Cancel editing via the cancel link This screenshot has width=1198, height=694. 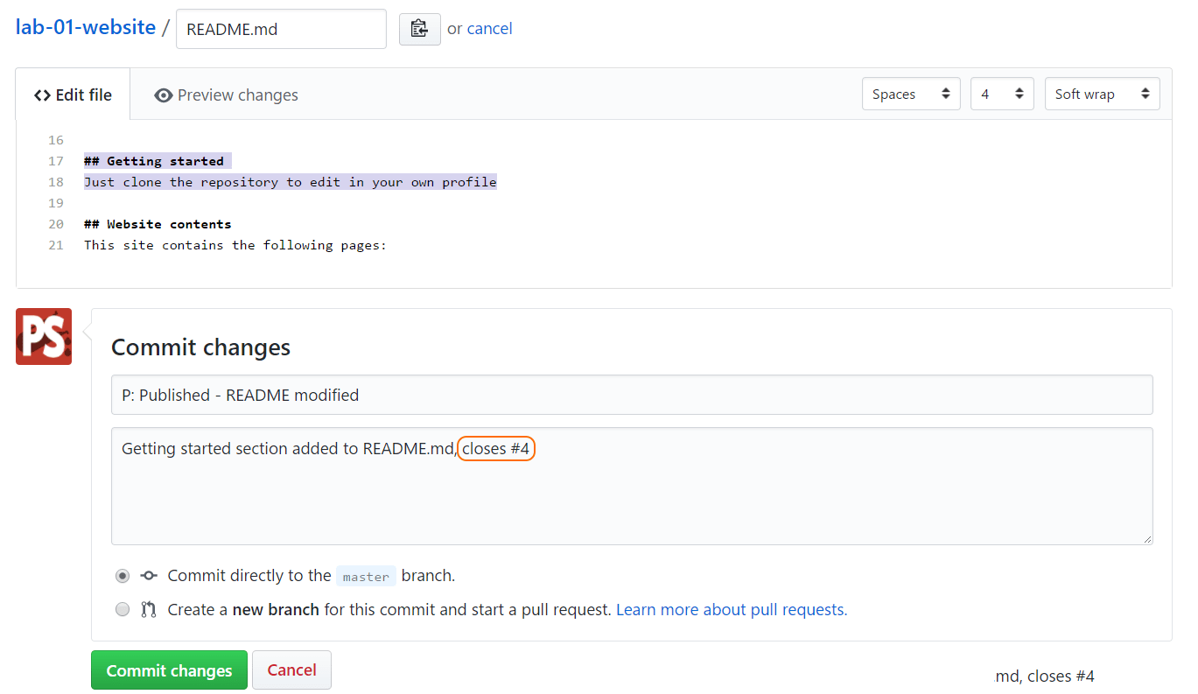coord(490,29)
